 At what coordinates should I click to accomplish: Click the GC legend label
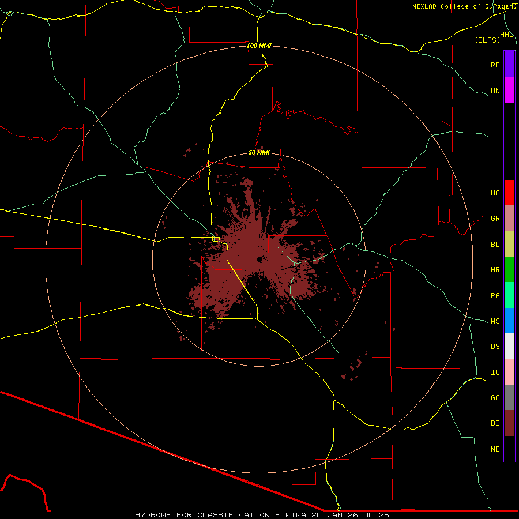click(495, 398)
